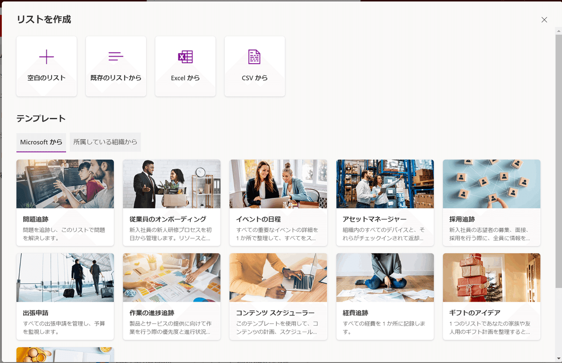
Task: Click コンテンツ スケジューラー title text
Action: 275,313
